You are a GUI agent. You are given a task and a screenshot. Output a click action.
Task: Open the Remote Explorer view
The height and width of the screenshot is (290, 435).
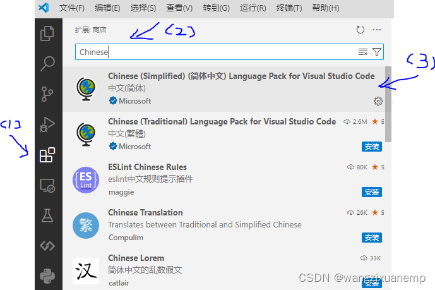(47, 185)
